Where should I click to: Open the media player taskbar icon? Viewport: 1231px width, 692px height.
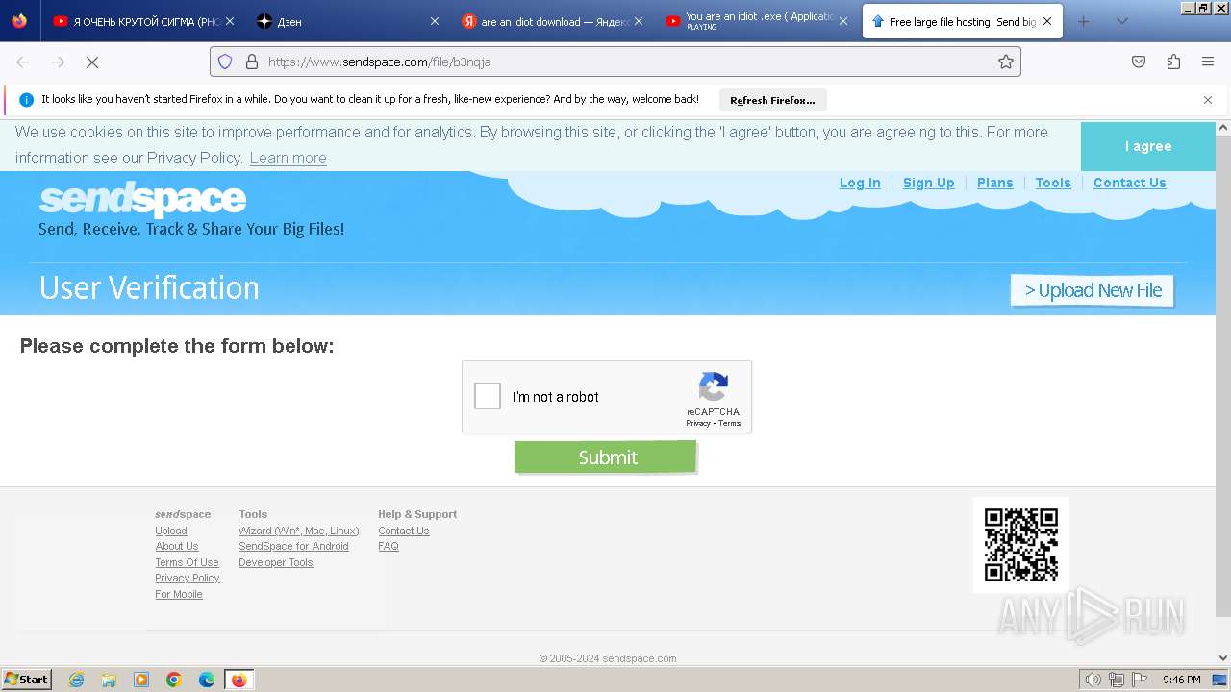(x=141, y=680)
